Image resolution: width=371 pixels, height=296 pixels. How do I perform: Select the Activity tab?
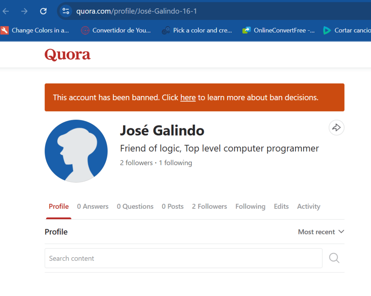coord(309,207)
